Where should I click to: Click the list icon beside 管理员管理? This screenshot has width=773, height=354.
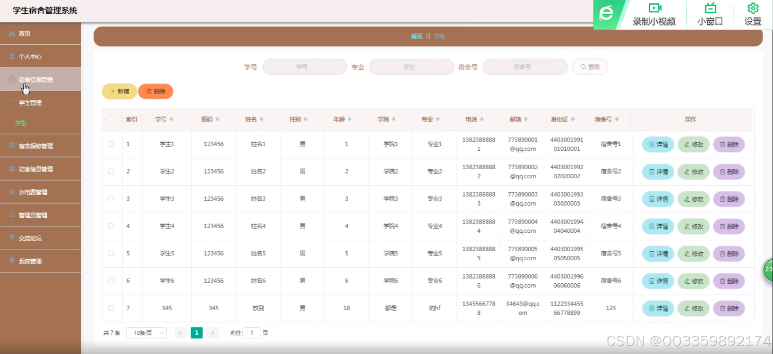(12, 215)
